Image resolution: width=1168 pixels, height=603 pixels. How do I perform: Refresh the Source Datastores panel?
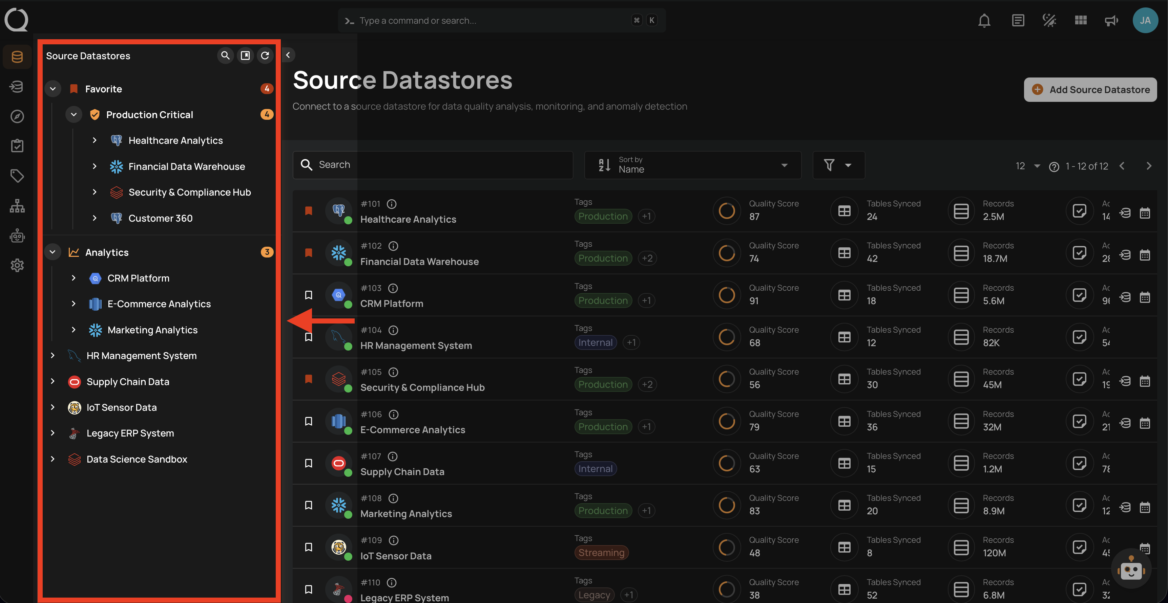point(265,55)
